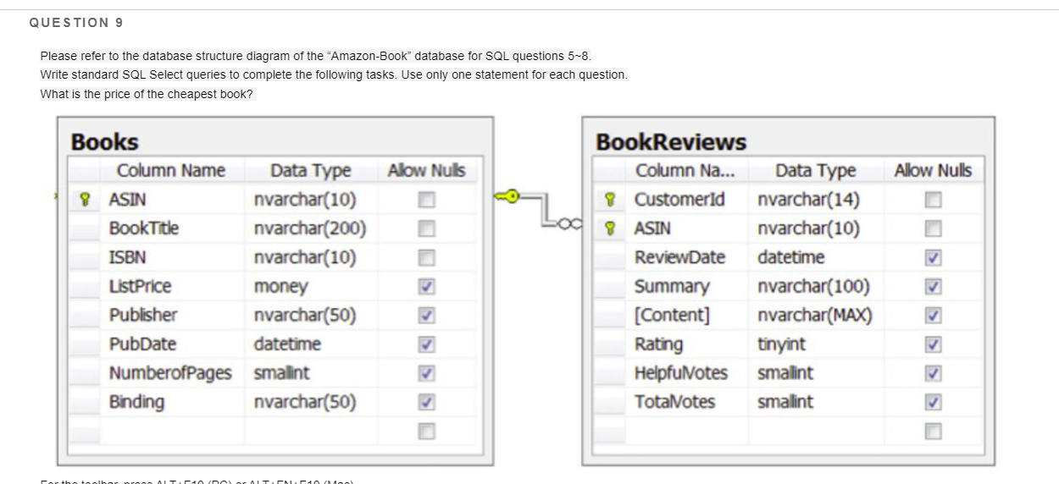Select the PubDate column name
Viewport: 1059px width, 484px height.
click(x=142, y=344)
